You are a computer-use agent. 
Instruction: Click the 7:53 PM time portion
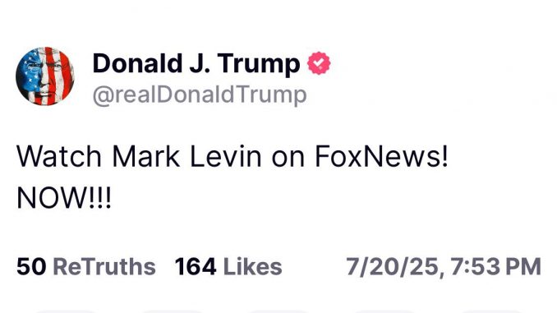click(496, 266)
